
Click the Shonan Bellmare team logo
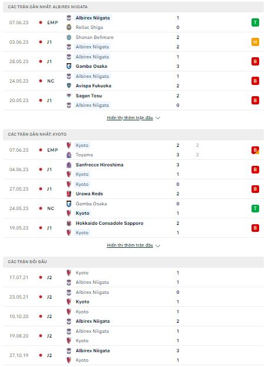click(x=69, y=37)
